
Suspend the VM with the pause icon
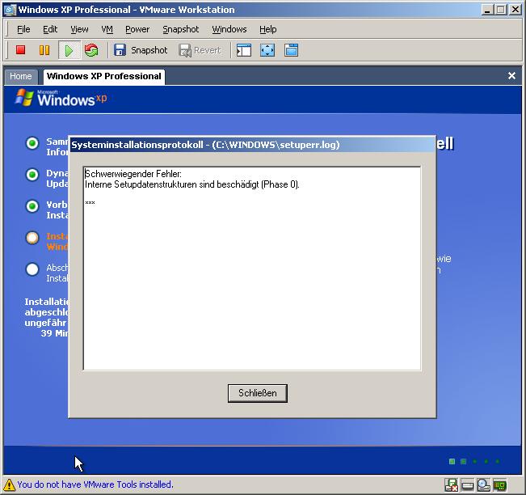44,50
